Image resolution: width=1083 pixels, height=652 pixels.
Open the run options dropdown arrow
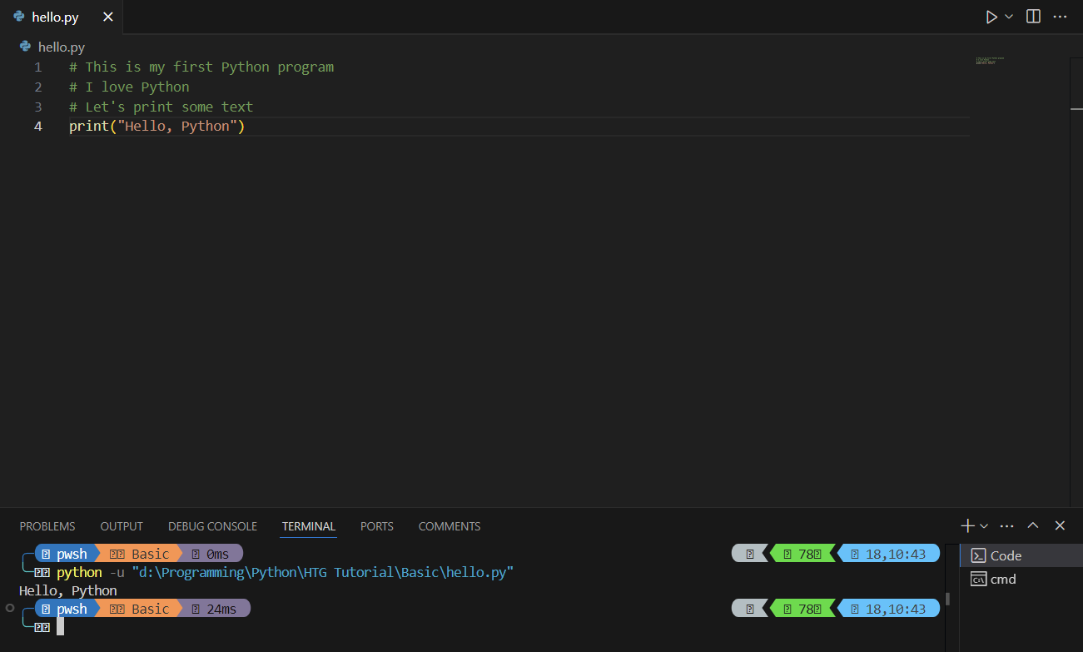(1009, 17)
